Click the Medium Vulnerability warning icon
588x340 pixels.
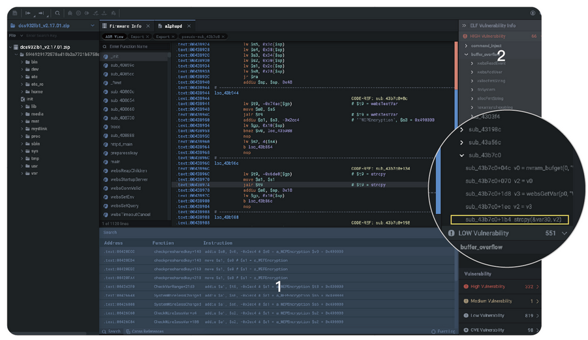466,301
